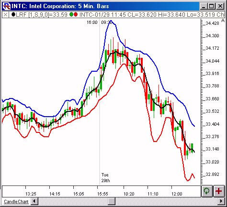Click the 33.276 price label

[212, 137]
